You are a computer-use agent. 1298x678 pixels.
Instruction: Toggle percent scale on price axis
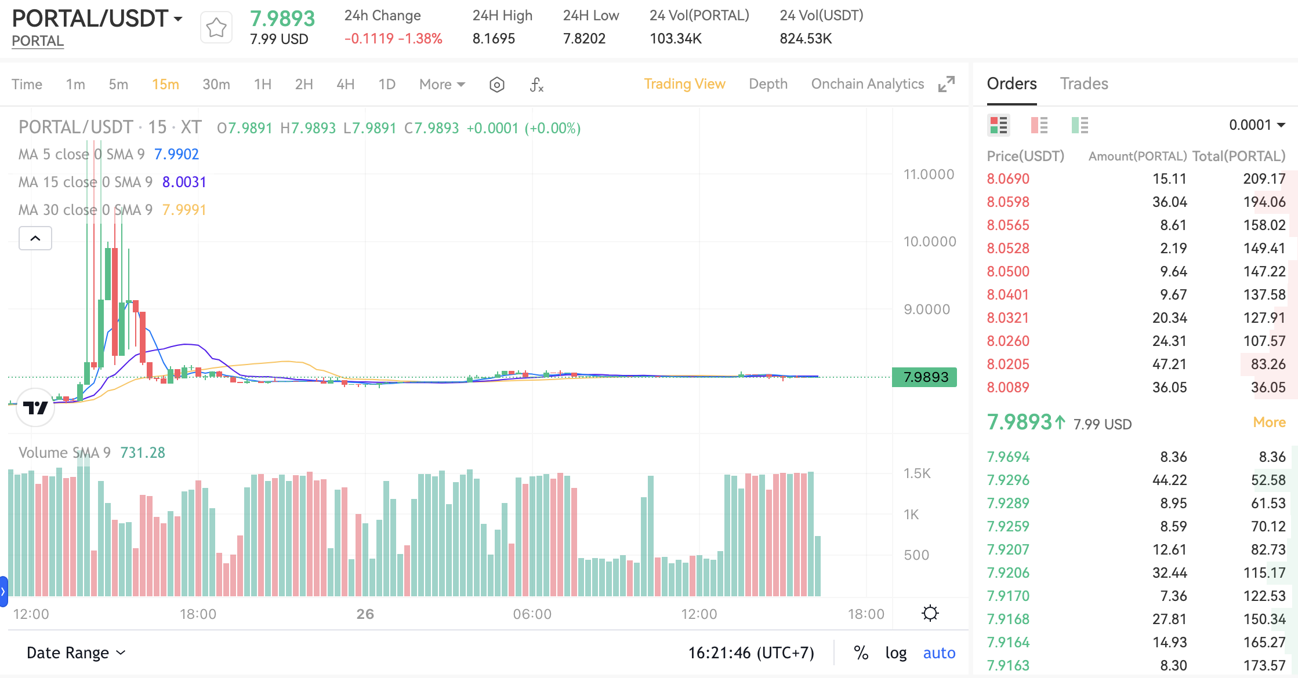[x=861, y=653]
